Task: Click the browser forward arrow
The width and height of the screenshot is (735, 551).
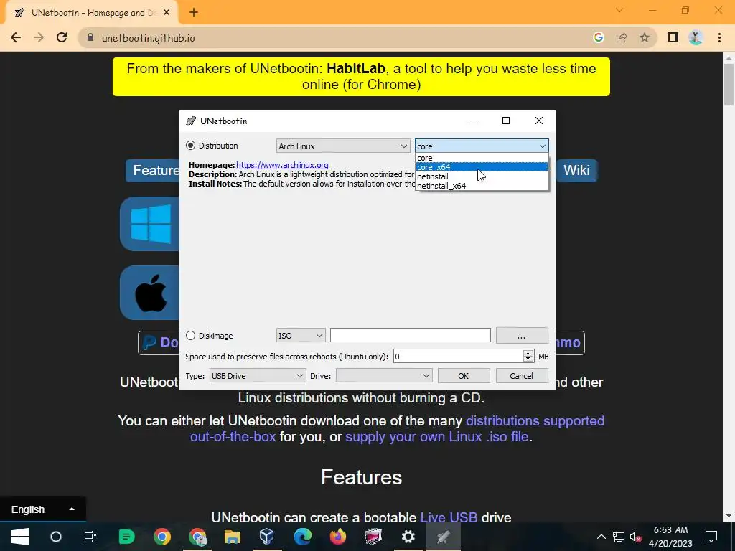Action: click(39, 37)
